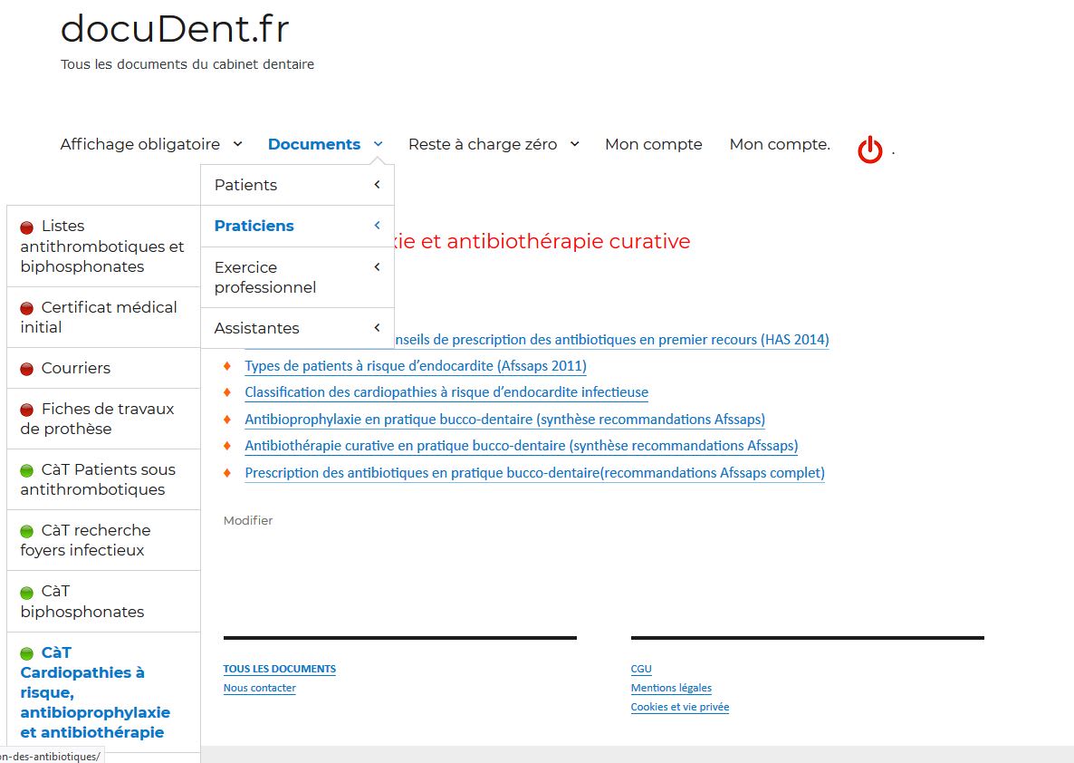Click red dot beside Listes antithrombotiques
Image resolution: width=1074 pixels, height=763 pixels.
[x=27, y=227]
